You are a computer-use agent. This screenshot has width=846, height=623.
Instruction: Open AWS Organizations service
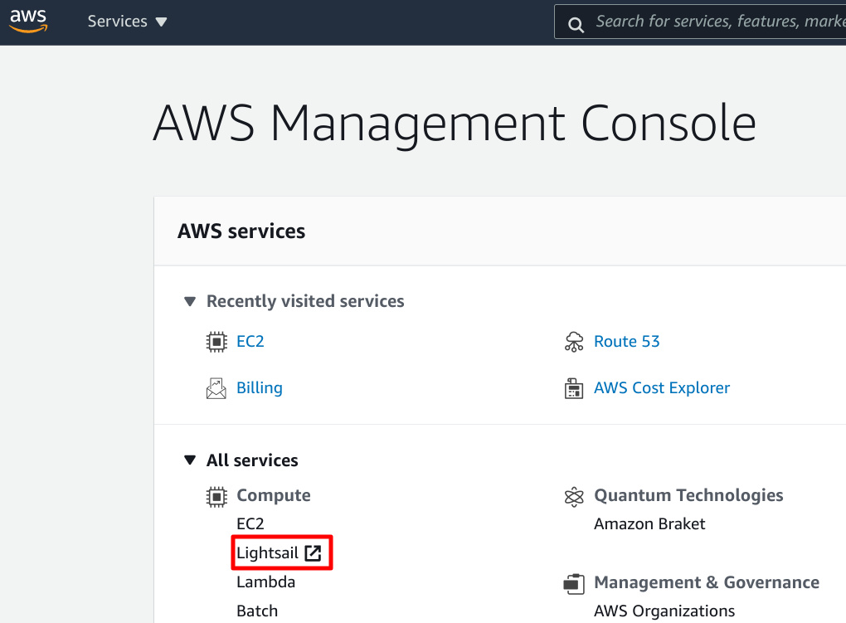664,611
